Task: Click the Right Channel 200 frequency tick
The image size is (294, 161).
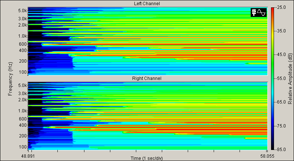Action: pos(23,136)
